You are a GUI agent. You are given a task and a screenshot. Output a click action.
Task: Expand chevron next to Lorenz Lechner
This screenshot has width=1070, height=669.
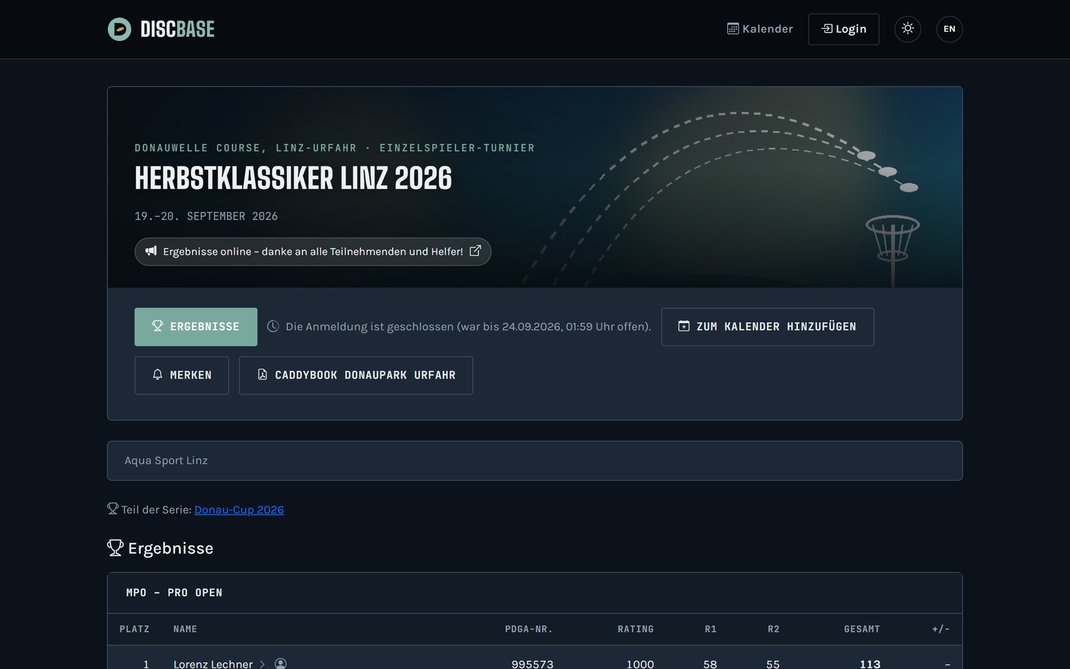(x=262, y=664)
